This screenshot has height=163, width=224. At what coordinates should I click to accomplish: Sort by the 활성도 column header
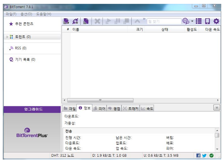(192, 29)
